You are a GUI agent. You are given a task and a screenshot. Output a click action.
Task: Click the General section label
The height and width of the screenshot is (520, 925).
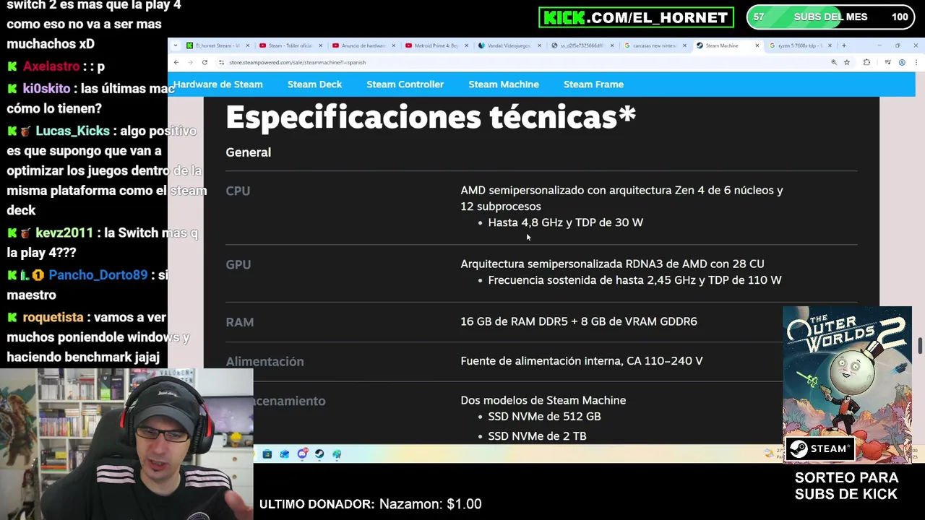248,152
